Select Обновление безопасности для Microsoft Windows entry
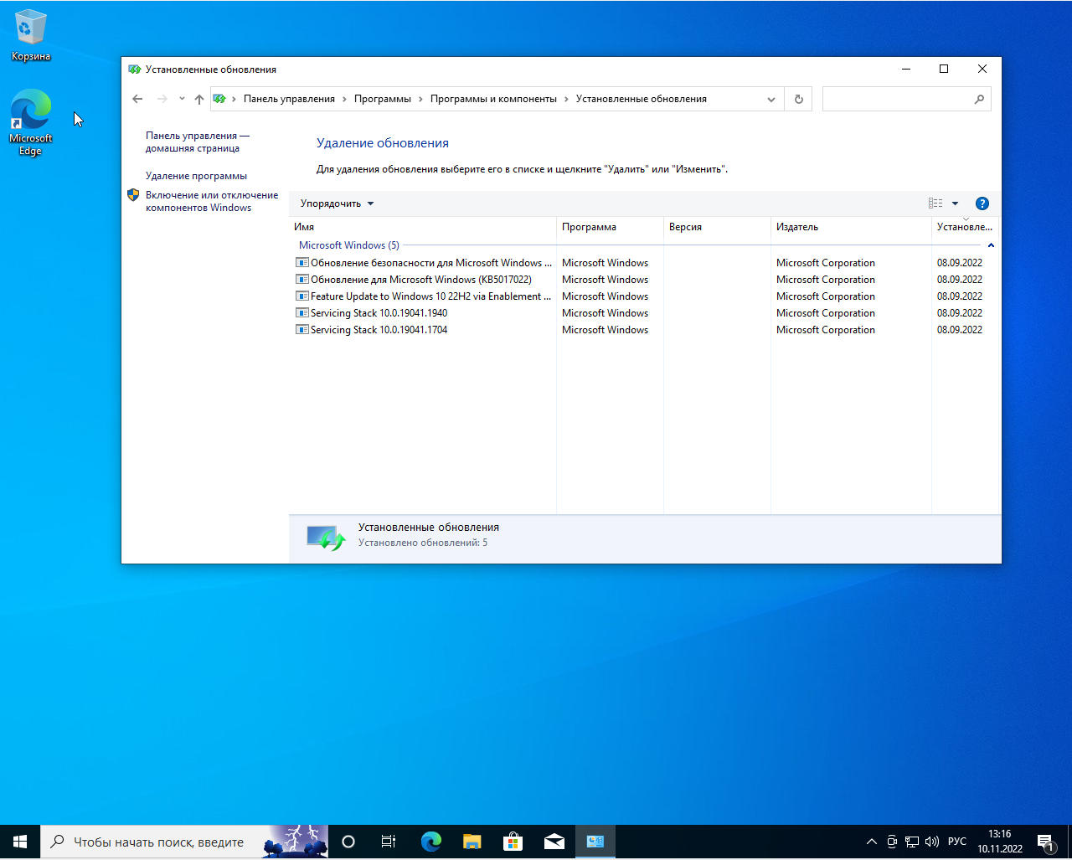The width and height of the screenshot is (1072, 860). tap(645, 263)
